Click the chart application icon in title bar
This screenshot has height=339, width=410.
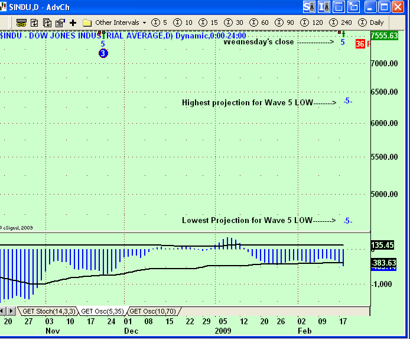(x=3, y=7)
